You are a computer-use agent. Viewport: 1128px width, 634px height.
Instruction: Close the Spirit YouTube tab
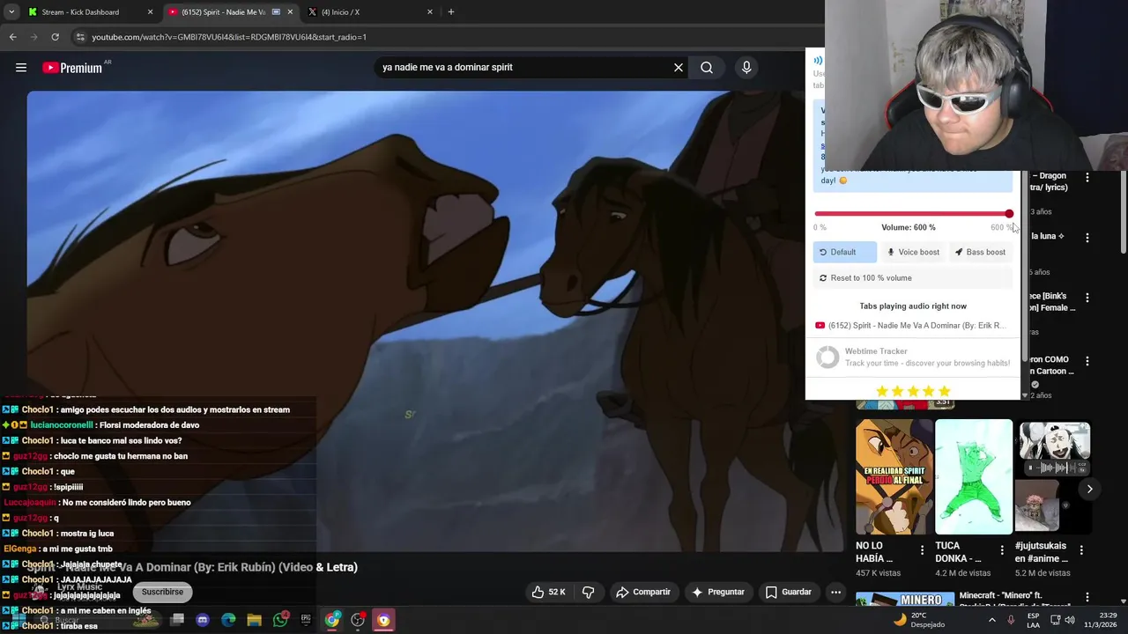click(x=290, y=12)
